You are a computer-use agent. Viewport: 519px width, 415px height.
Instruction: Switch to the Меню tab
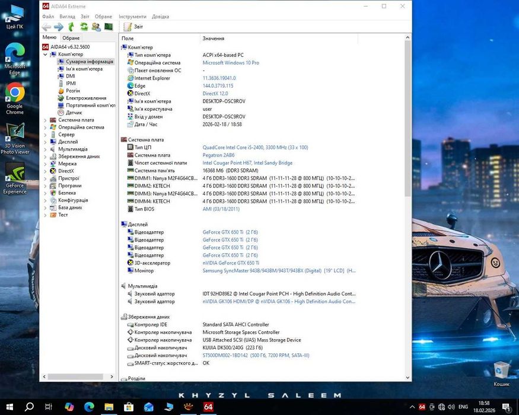pyautogui.click(x=49, y=37)
